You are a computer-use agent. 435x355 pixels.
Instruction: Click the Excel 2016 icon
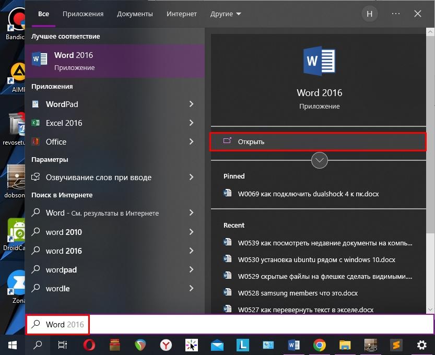(36, 123)
